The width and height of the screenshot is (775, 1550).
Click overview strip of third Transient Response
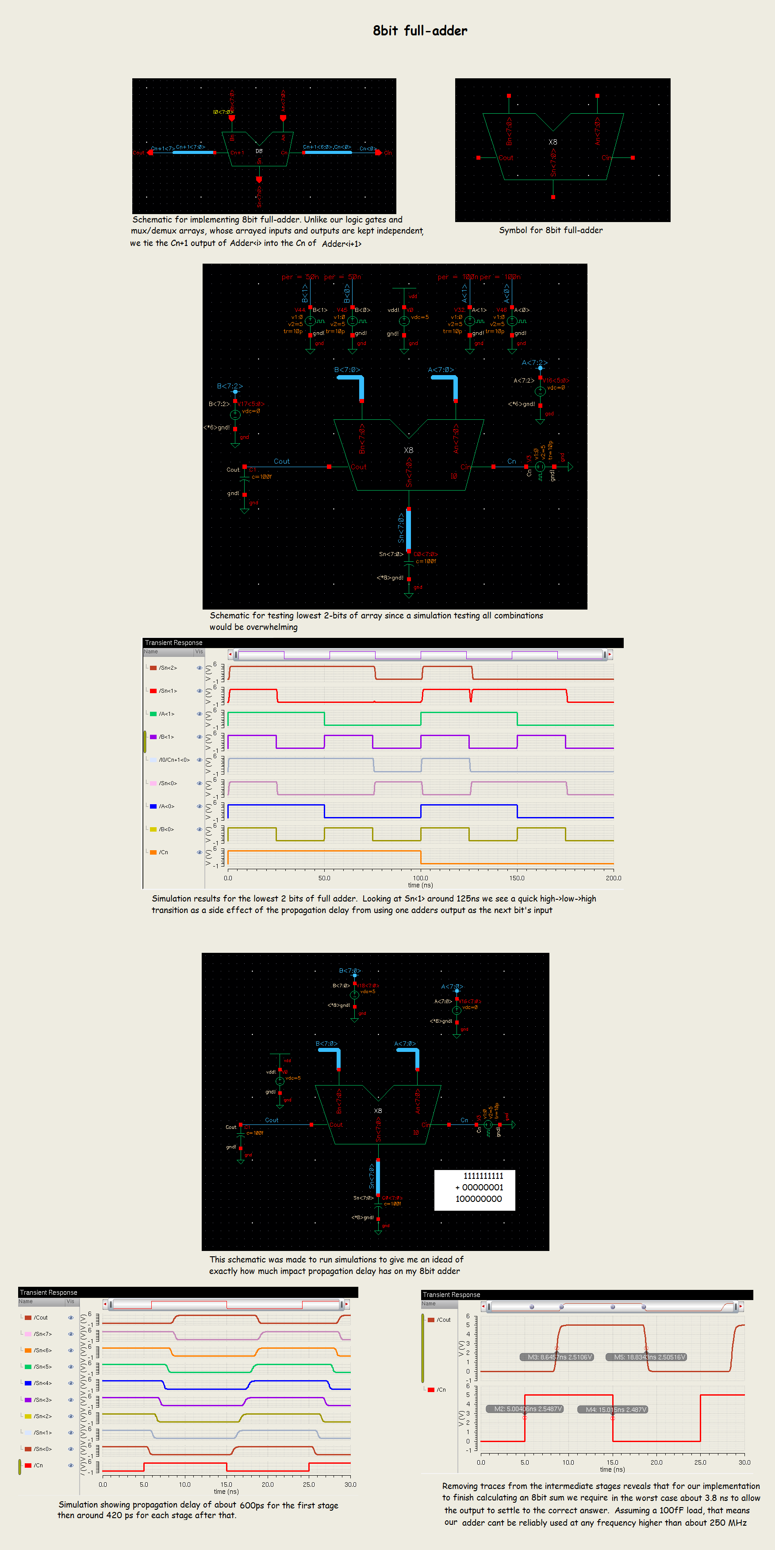[x=613, y=1307]
